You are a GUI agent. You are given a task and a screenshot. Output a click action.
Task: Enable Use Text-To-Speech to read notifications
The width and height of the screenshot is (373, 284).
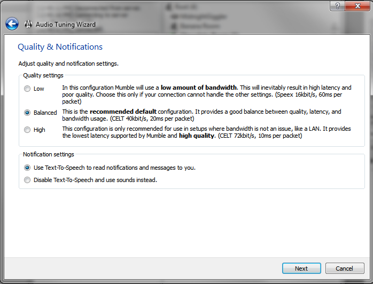(27, 168)
